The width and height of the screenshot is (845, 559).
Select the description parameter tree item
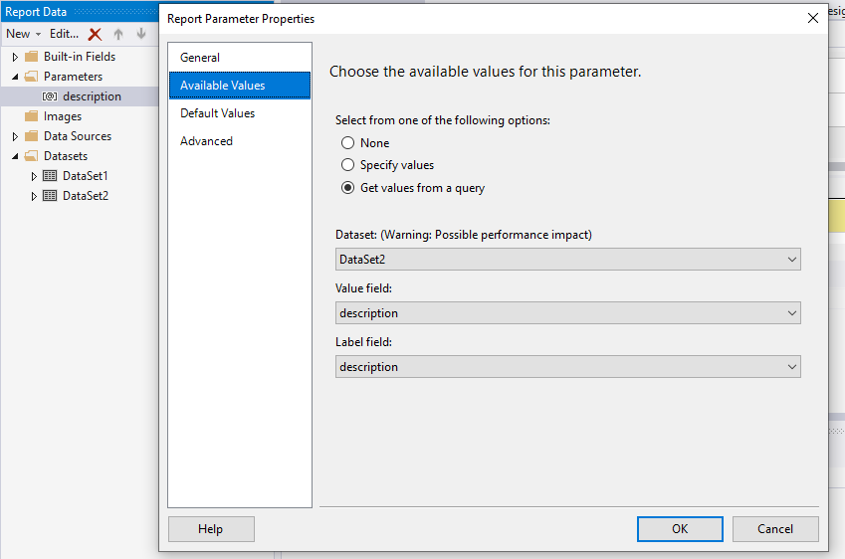coord(80,96)
